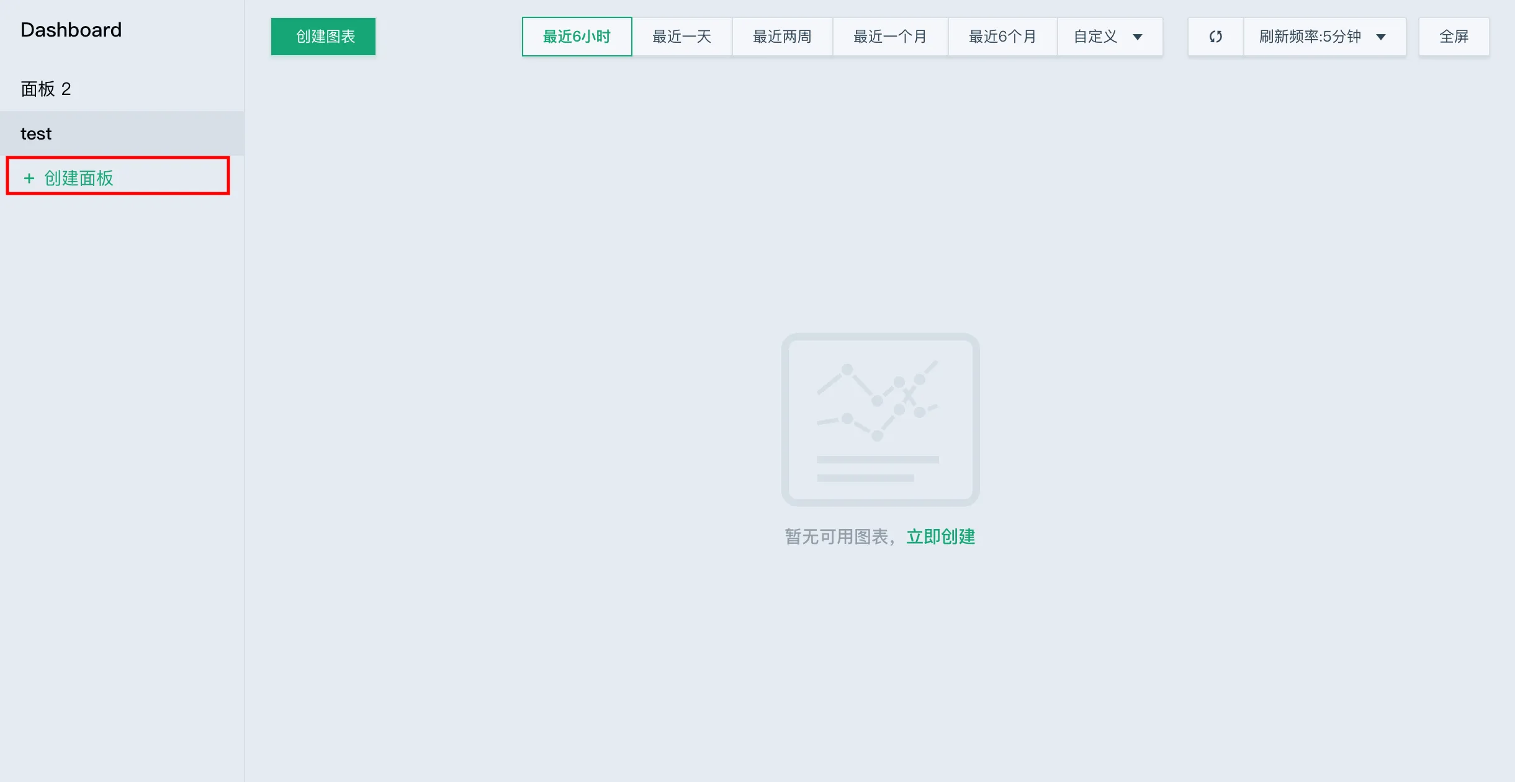This screenshot has height=782, width=1515.
Task: Select the 最近一个月 time range
Action: click(x=889, y=37)
